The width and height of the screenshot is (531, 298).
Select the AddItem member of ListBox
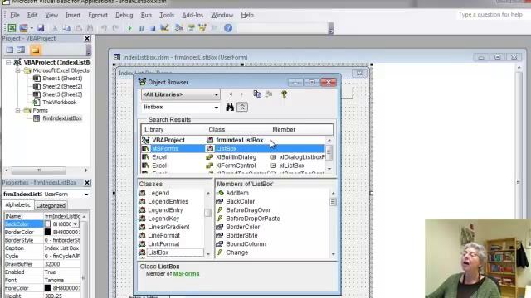coord(237,193)
